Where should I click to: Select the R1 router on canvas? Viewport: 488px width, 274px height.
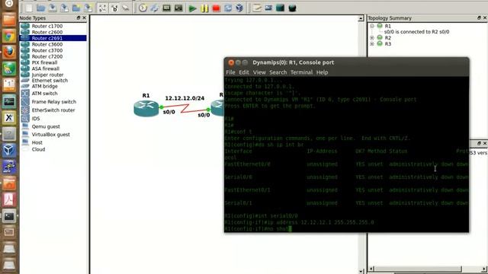tap(146, 108)
